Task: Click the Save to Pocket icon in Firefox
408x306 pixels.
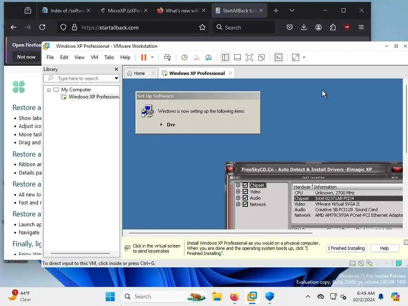Action: point(289,27)
